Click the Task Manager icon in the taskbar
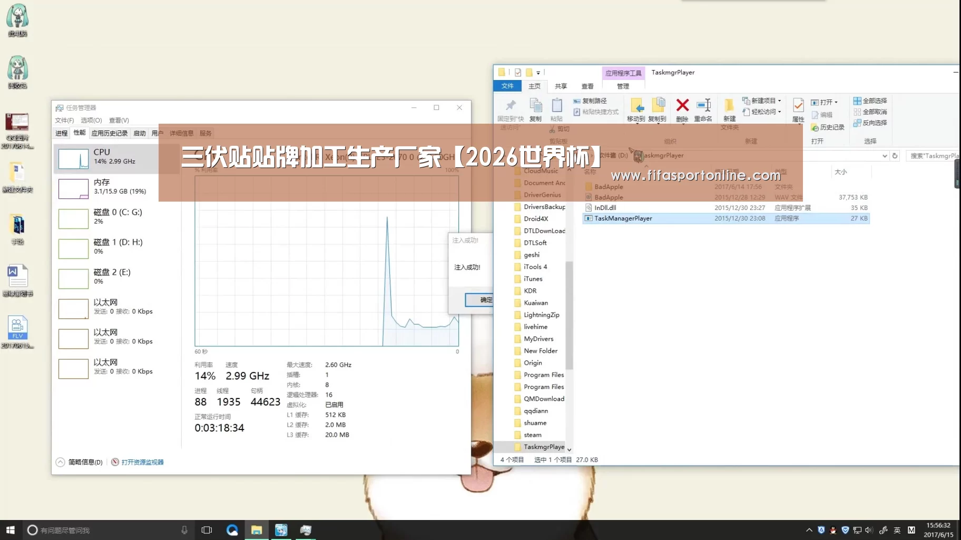This screenshot has width=961, height=540. pos(306,530)
